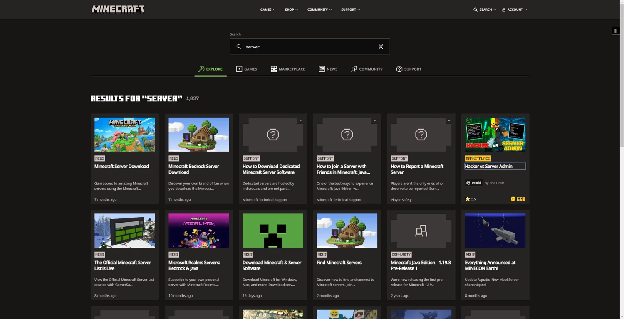Click the Creeper face thumbnail
The height and width of the screenshot is (319, 624).
[x=273, y=231]
